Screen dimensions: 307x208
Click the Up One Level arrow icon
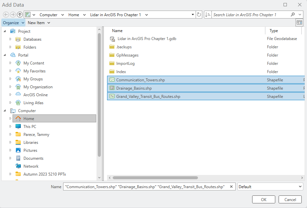19,15
